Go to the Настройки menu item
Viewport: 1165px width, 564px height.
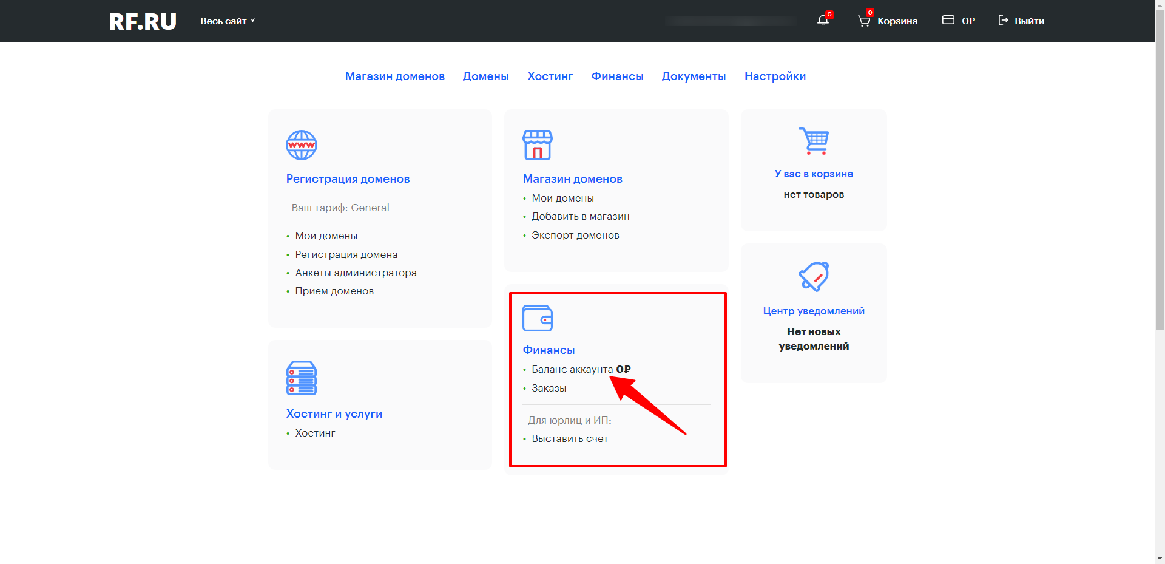coord(775,76)
